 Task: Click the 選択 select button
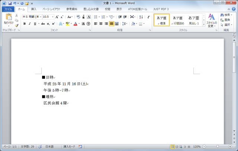(226, 25)
